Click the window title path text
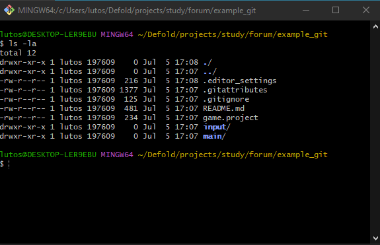Screen dimensions: 380x245 click(137, 11)
